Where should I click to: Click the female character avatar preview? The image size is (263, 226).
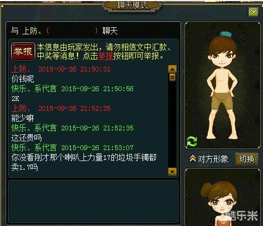[222, 198]
